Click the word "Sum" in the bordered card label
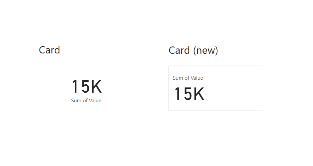The height and width of the screenshot is (166, 313). click(178, 78)
